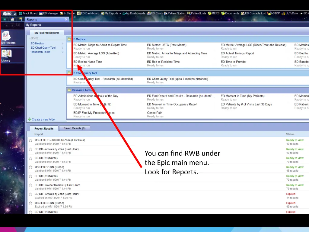Click the patient list workspace tab icon

pyautogui.click(x=21, y=19)
